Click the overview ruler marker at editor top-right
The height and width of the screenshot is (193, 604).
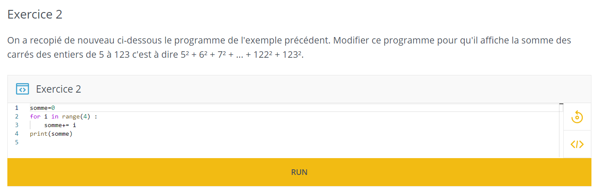561,104
